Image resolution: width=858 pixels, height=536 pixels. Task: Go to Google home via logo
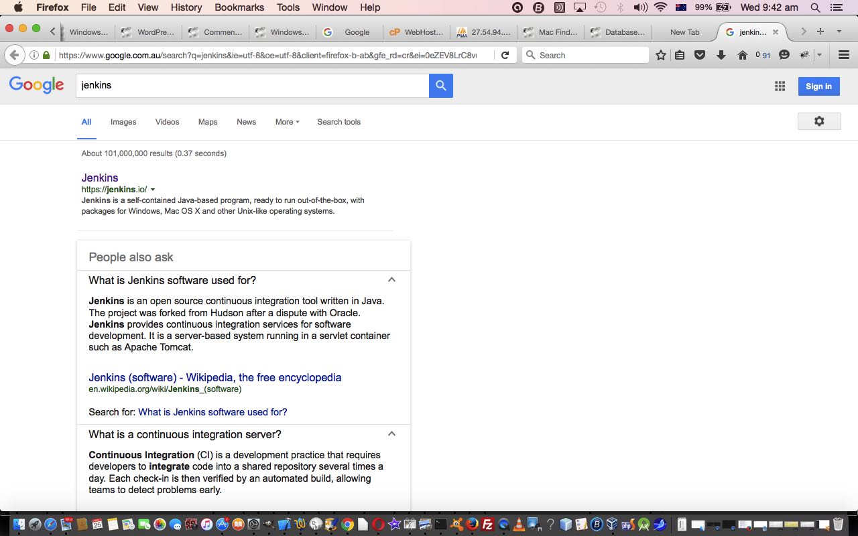36,85
